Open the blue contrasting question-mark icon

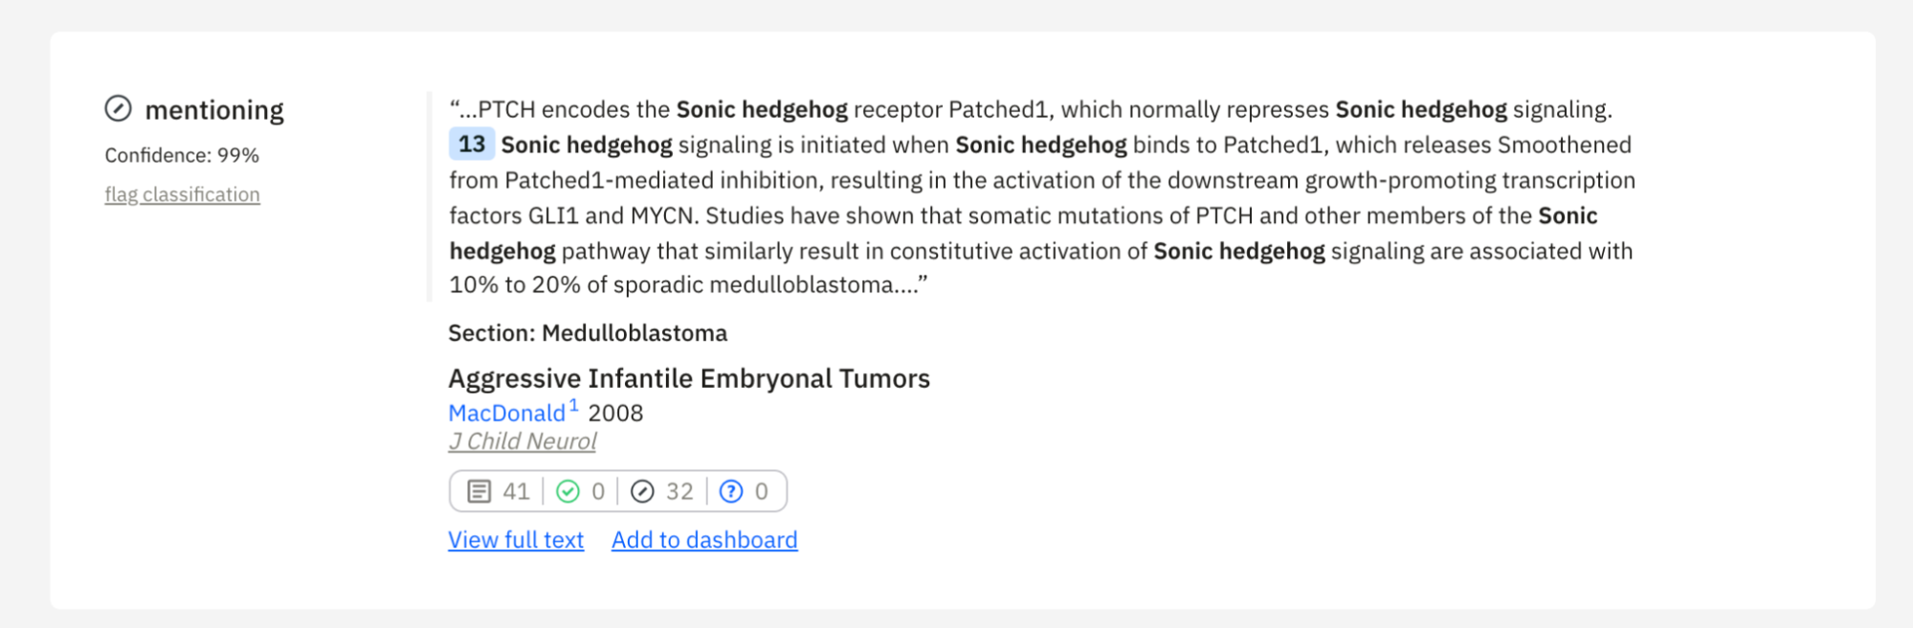(730, 490)
